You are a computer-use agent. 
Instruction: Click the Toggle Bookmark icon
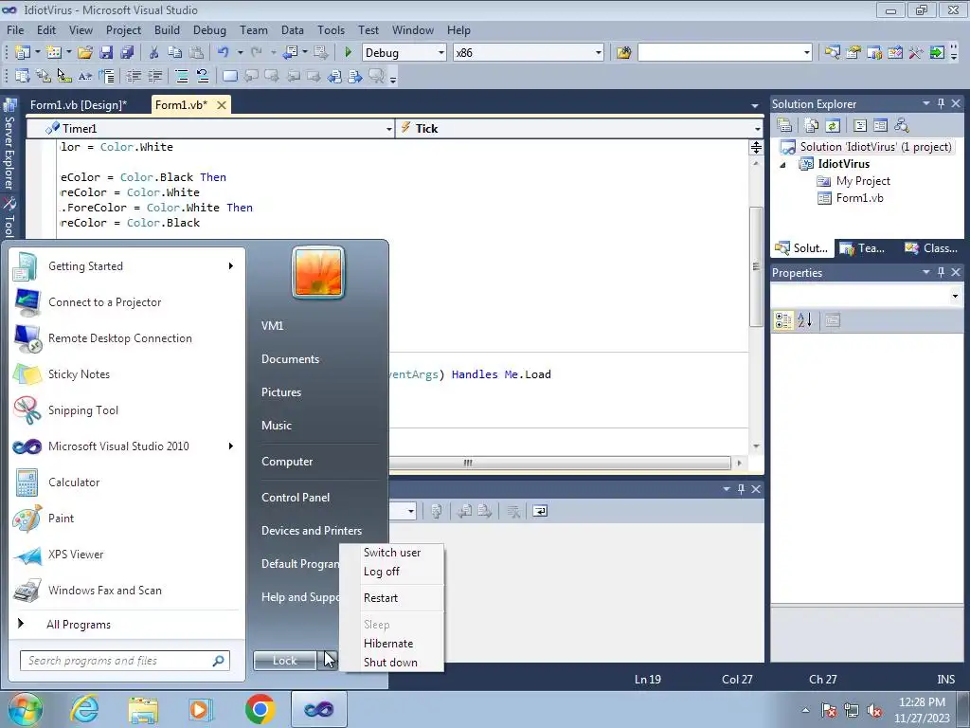[x=229, y=76]
